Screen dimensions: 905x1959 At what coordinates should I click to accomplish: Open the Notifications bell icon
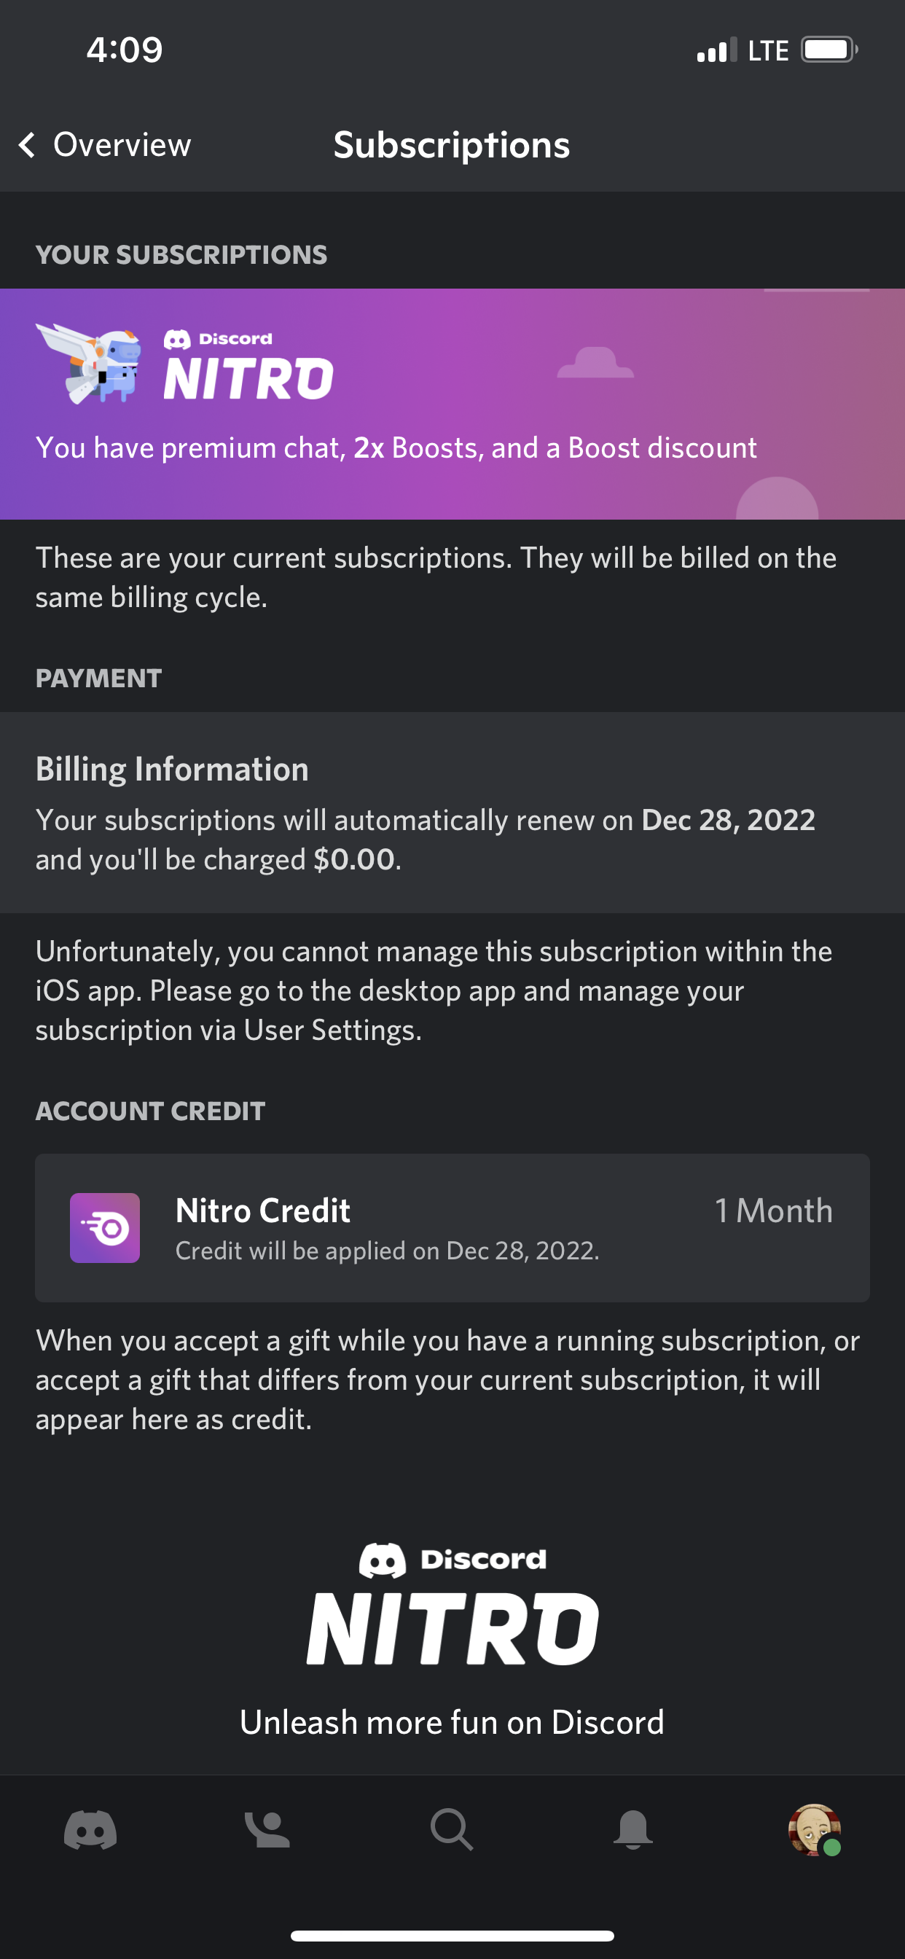[x=633, y=1831]
